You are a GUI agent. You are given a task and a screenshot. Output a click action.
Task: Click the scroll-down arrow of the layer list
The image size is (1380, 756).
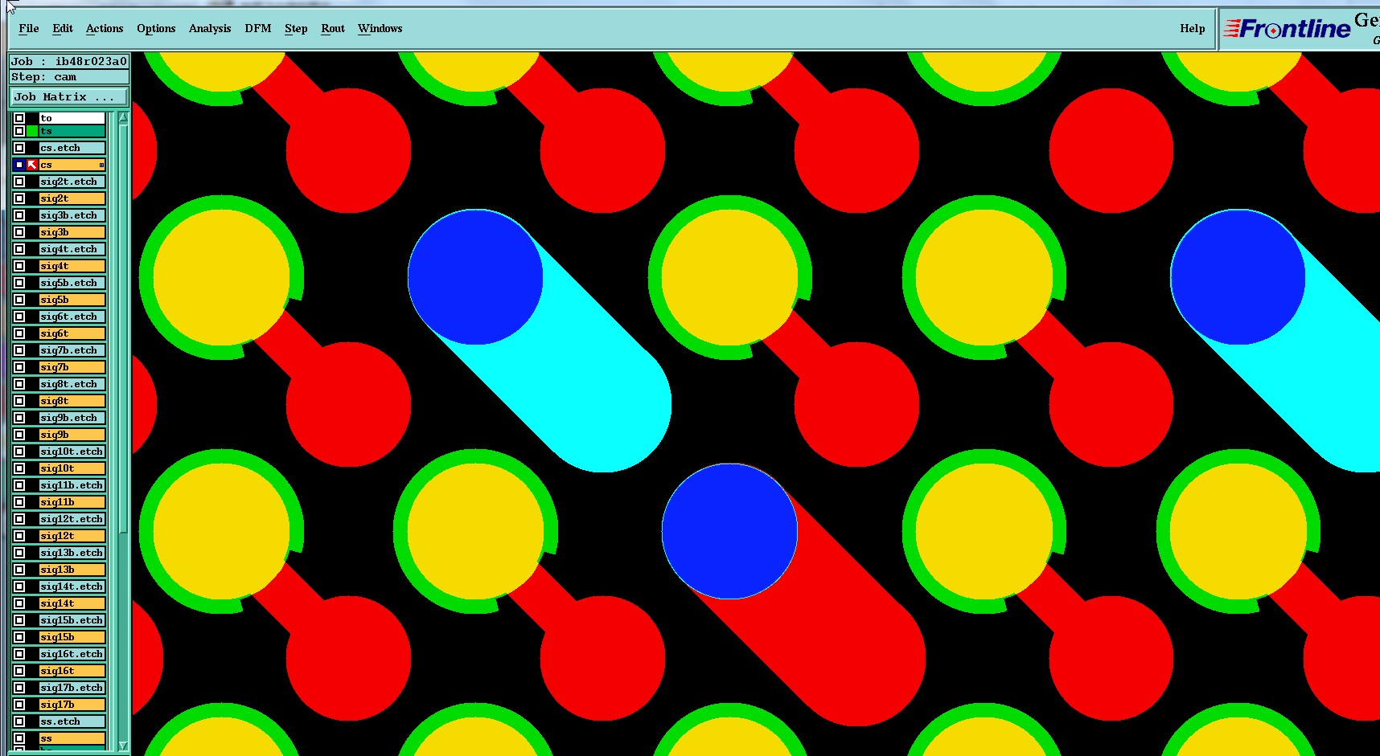(x=123, y=746)
